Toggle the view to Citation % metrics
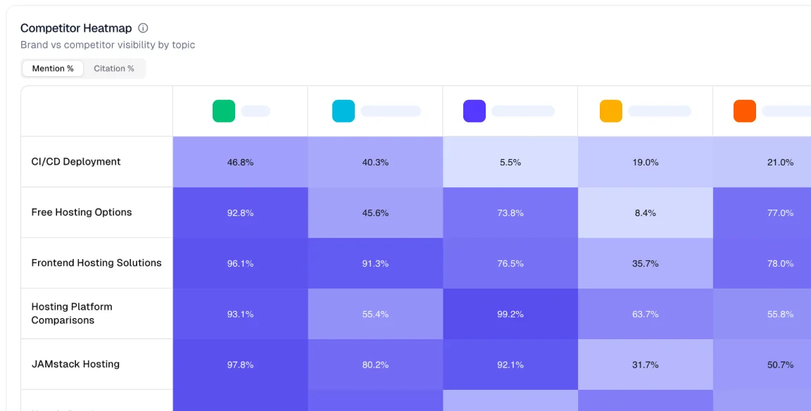 [115, 68]
